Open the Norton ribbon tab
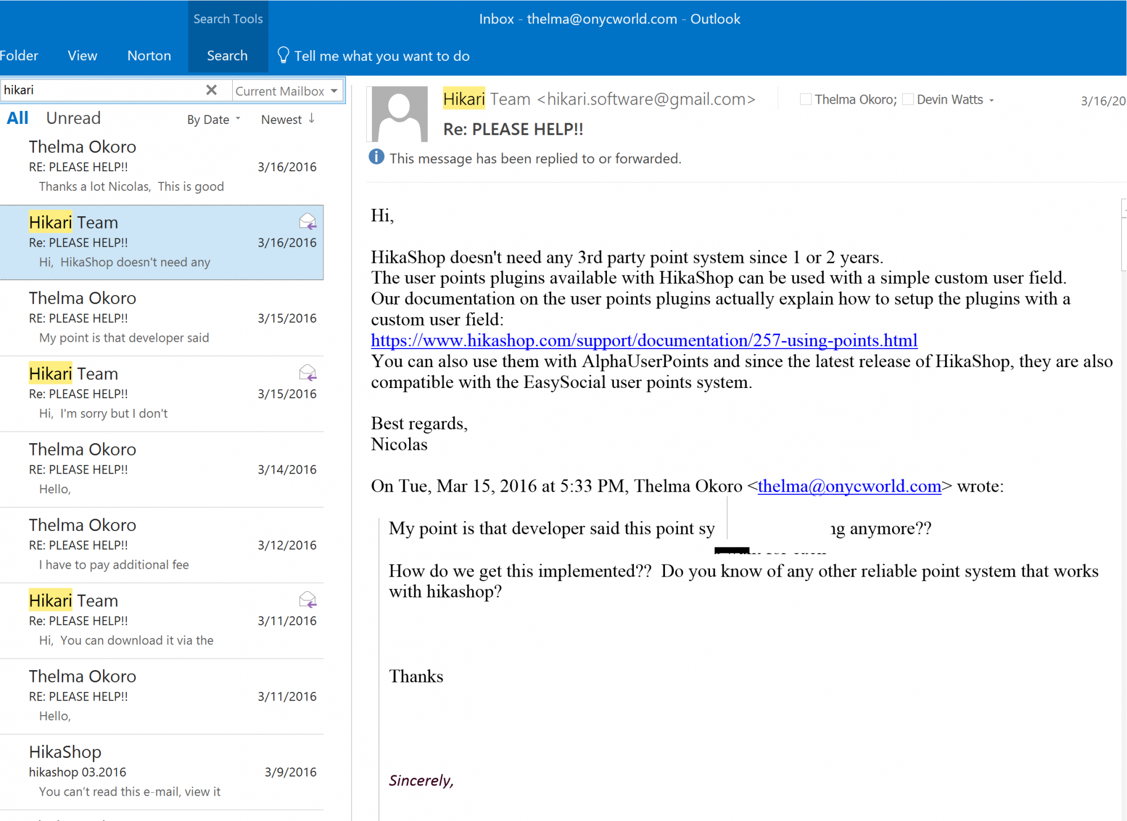 (x=149, y=56)
